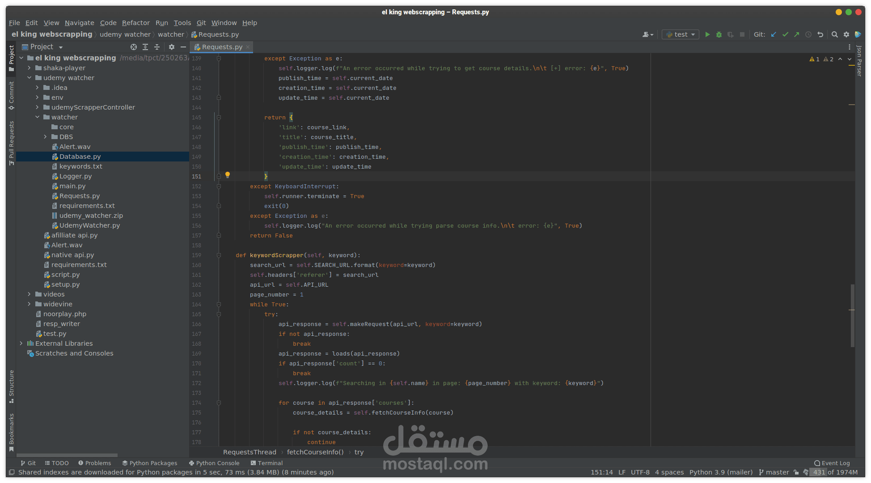Expand the .idea folder
This screenshot has height=483, width=871.
tap(37, 88)
